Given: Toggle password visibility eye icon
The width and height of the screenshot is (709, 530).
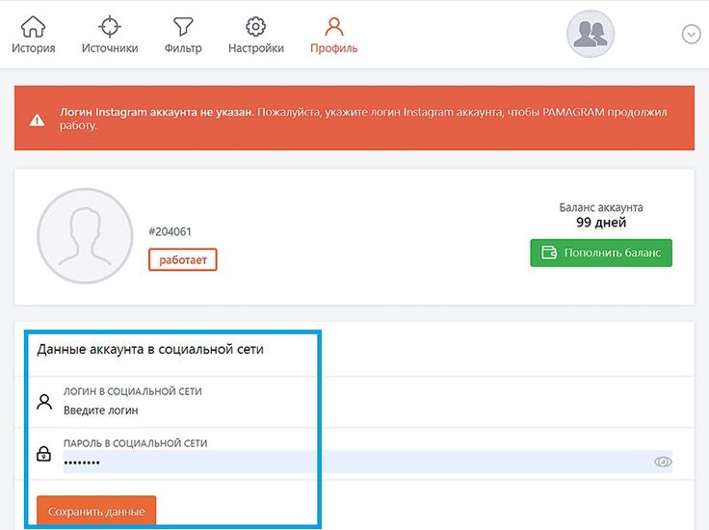Looking at the screenshot, I should (663, 462).
